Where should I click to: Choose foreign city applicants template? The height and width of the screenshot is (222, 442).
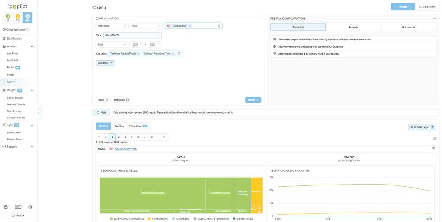[x=353, y=54]
